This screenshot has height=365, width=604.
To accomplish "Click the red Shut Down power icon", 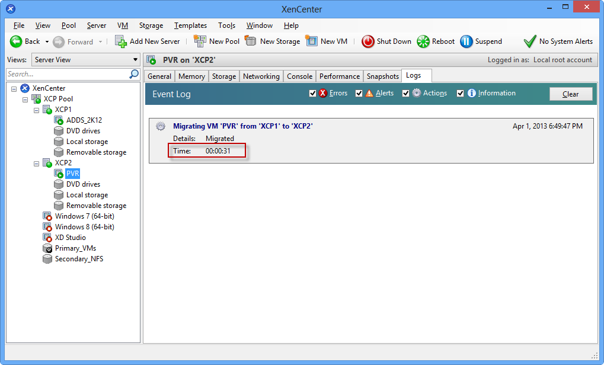I will pyautogui.click(x=368, y=41).
